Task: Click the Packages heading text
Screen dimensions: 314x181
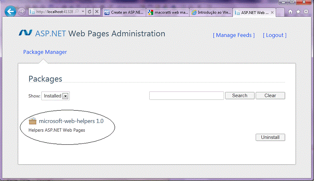Action: click(x=45, y=79)
